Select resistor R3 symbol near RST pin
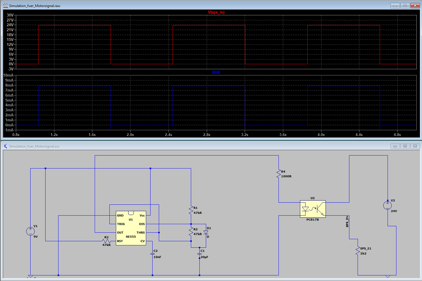Viewport: 422px width, 281px height. (106, 241)
